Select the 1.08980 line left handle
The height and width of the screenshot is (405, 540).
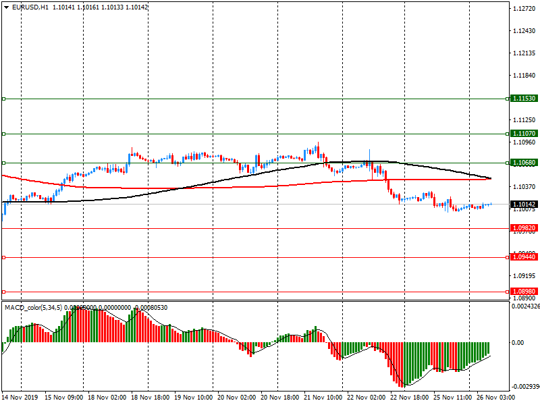pos(4,292)
